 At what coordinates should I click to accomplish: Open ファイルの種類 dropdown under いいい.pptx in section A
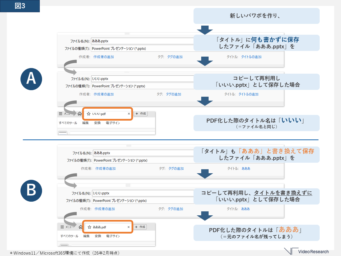(x=142, y=86)
